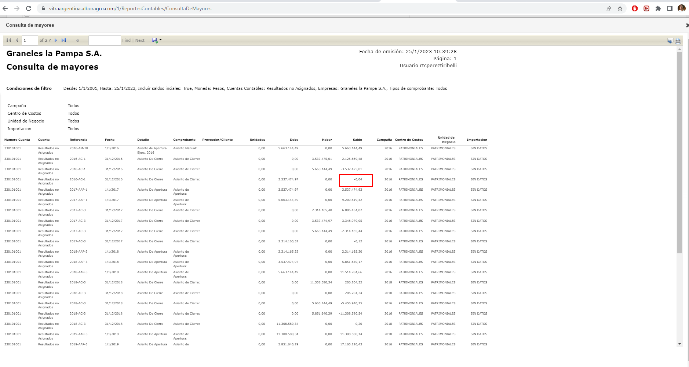
Task: Click the Numero Cuenta column header
Action: point(17,140)
